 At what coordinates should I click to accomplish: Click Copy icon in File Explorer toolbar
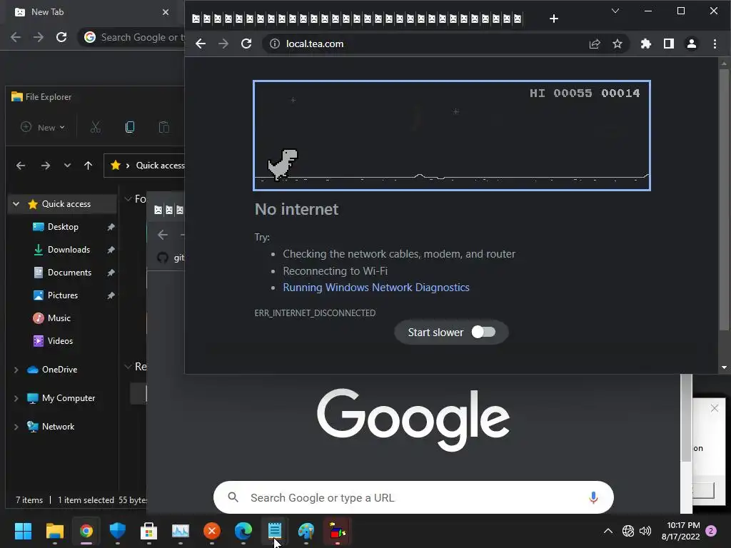[130, 127]
